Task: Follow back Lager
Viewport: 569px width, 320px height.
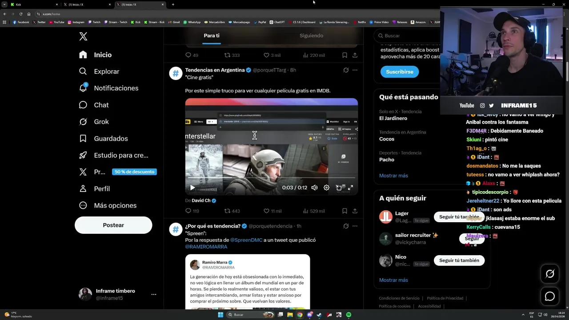Action: [x=459, y=217]
